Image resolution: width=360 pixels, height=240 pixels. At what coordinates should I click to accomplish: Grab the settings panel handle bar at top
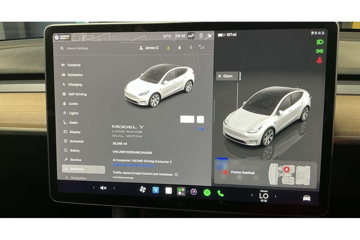click(131, 43)
